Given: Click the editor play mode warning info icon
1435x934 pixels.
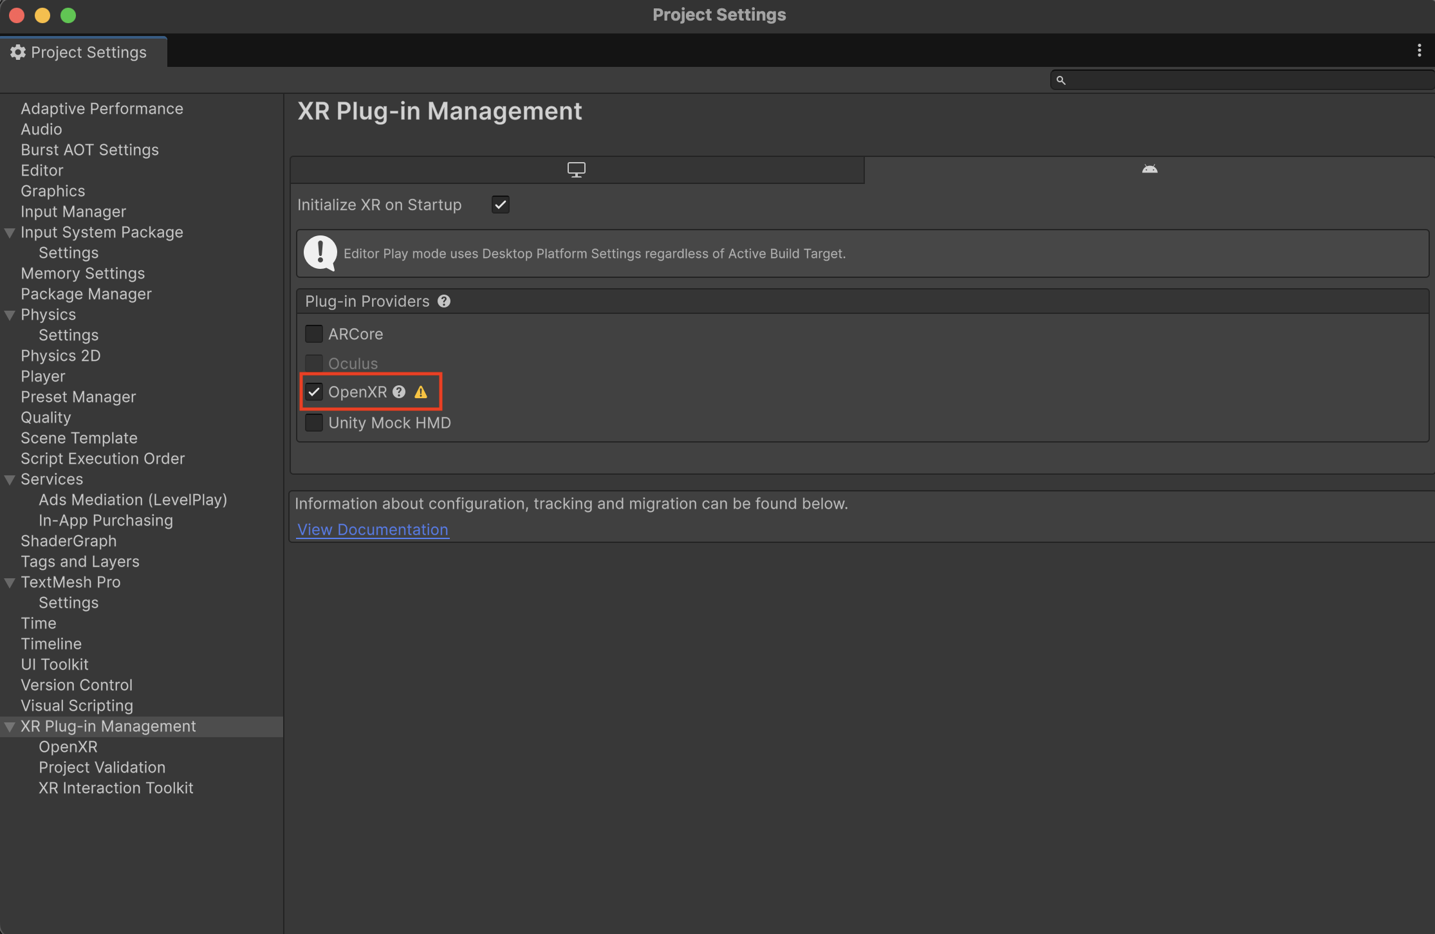Looking at the screenshot, I should [x=320, y=253].
